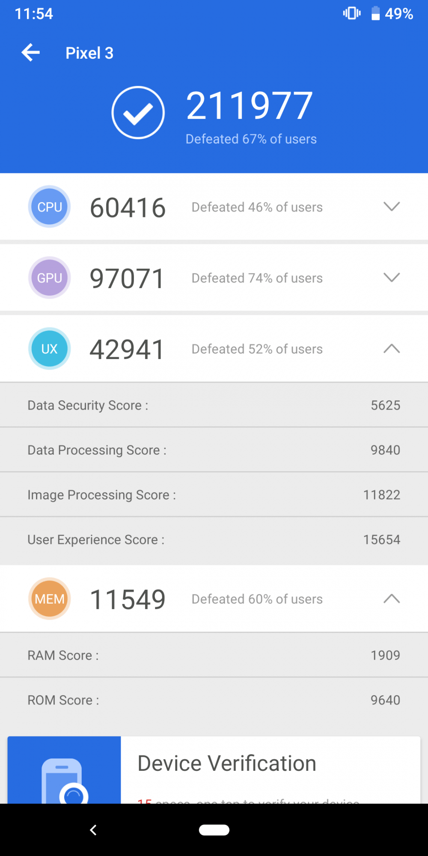Tap the blue CPU badge icon
The image size is (428, 856).
tap(50, 207)
